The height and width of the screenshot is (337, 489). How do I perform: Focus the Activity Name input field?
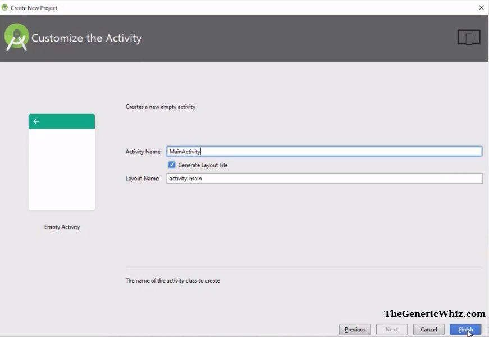pyautogui.click(x=325, y=152)
